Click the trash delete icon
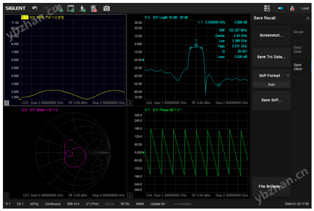The width and height of the screenshot is (314, 211). pyautogui.click(x=93, y=8)
